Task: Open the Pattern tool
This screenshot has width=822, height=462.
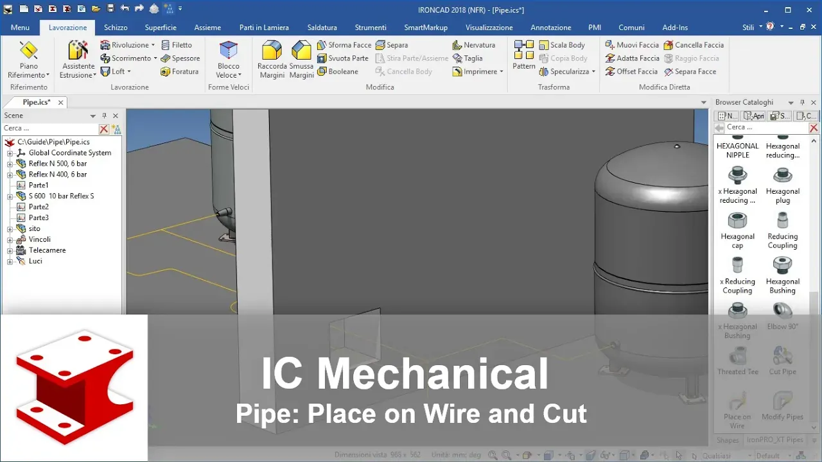Action: click(x=524, y=55)
